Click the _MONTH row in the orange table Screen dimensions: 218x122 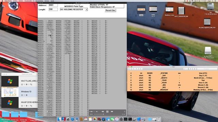(173, 78)
